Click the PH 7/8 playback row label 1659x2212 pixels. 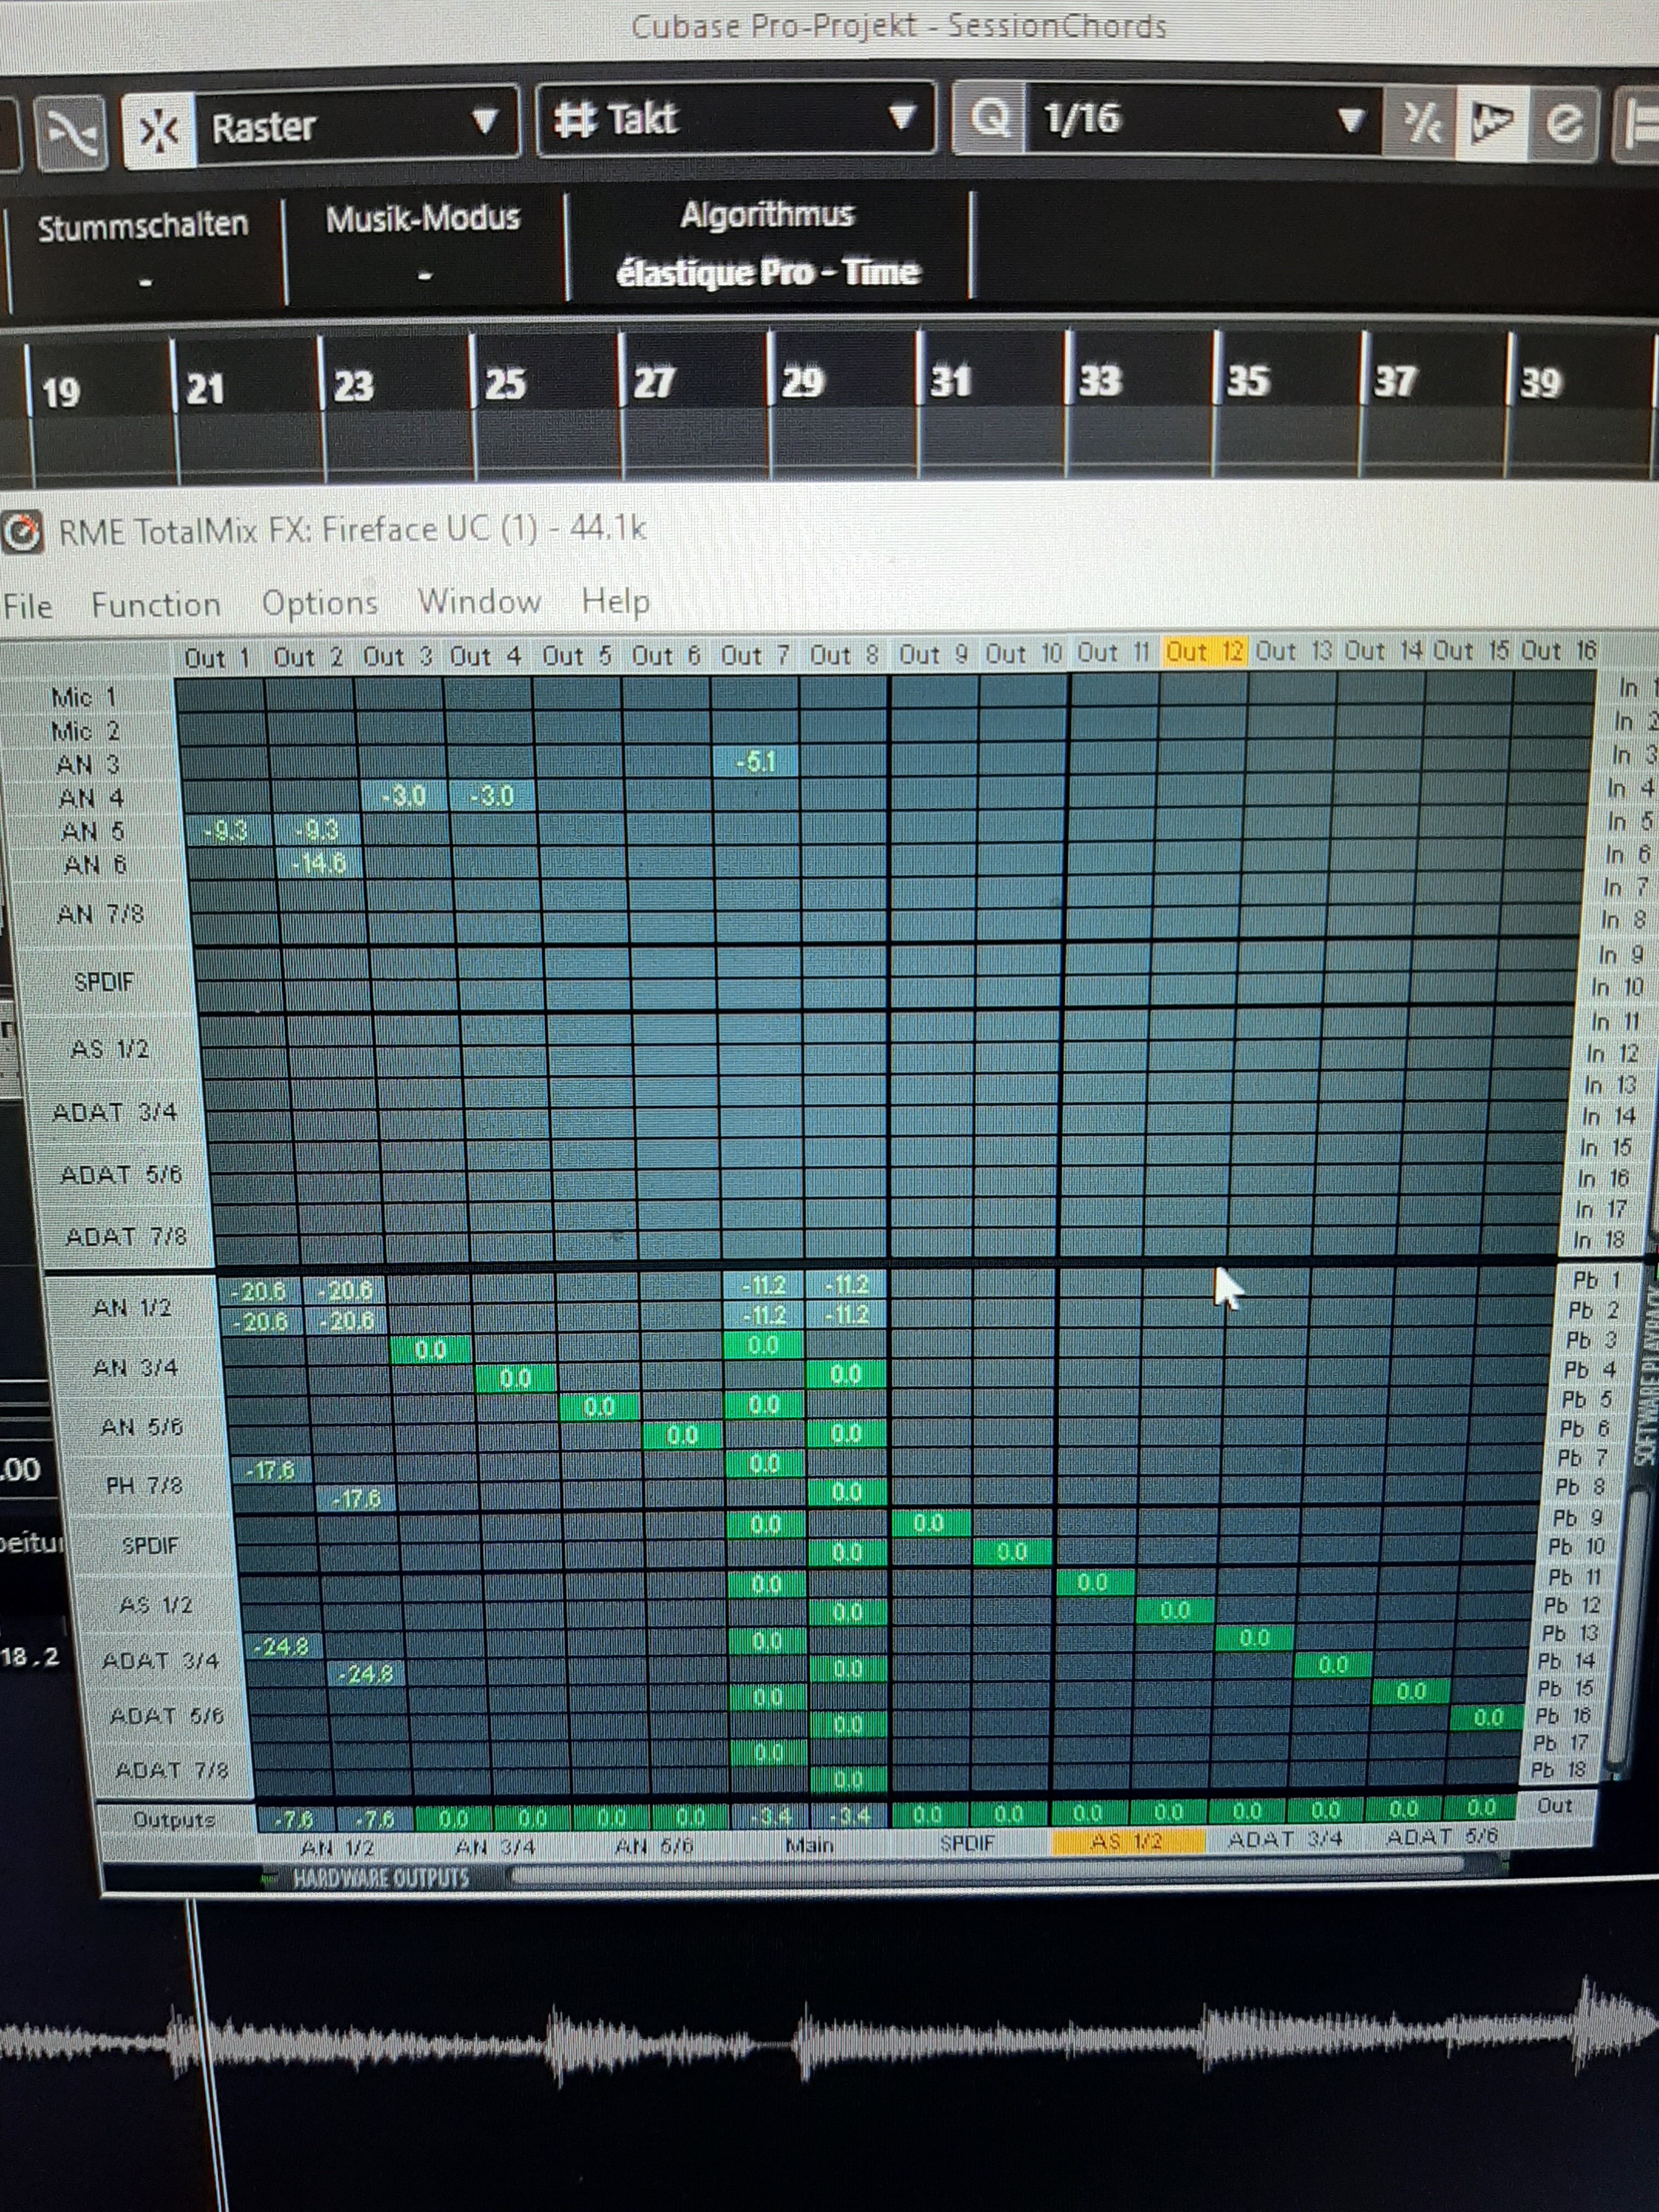tap(144, 1486)
